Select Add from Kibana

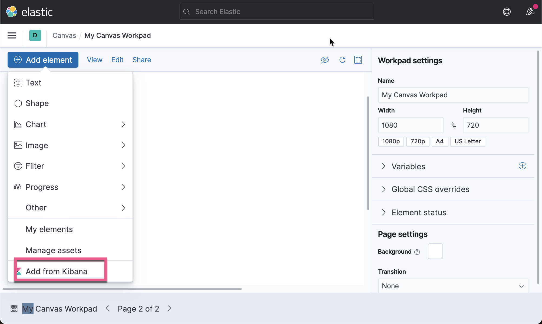coord(57,271)
